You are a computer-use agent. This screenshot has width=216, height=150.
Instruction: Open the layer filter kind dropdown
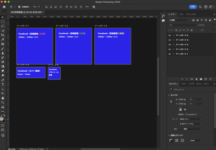click(x=179, y=20)
